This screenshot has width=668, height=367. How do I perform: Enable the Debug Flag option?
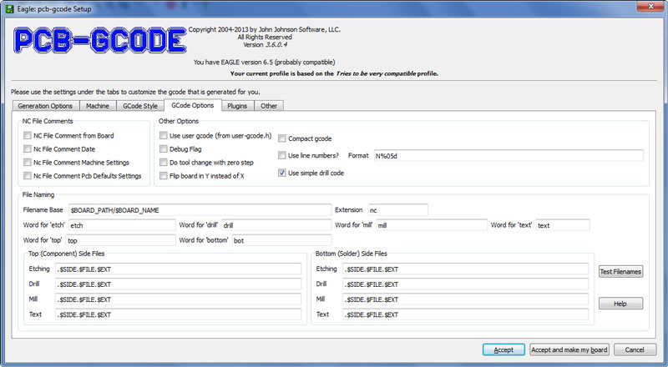coord(163,149)
